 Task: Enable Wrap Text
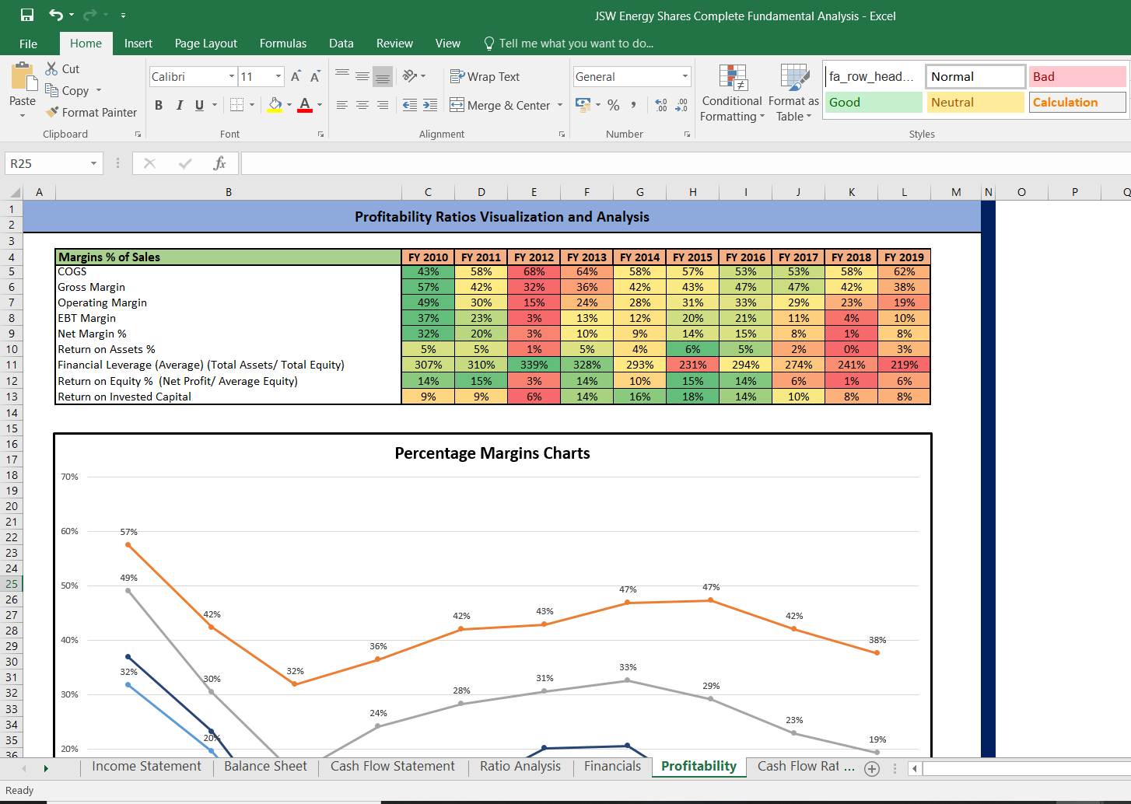point(485,76)
